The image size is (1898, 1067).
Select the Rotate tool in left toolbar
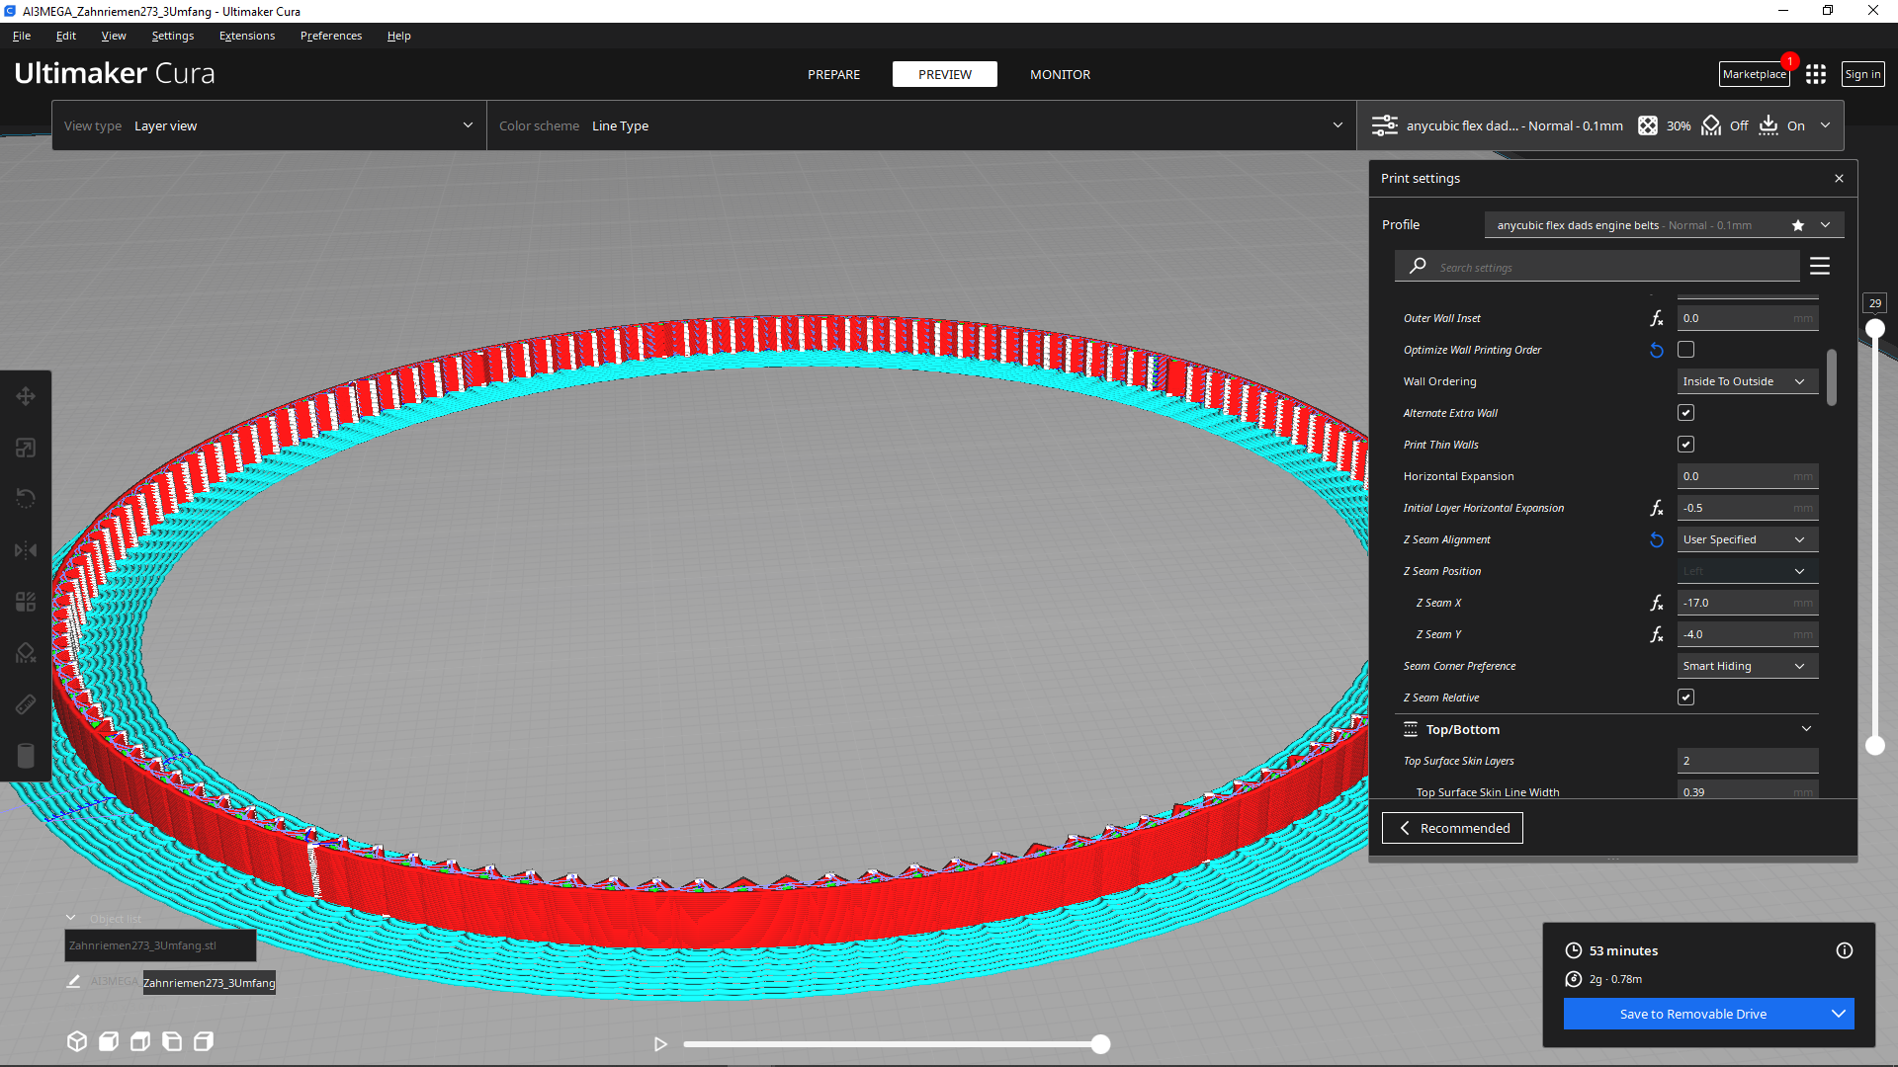[26, 499]
